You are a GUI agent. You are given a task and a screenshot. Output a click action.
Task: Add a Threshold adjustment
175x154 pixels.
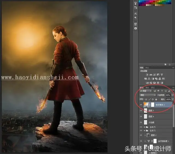[x=154, y=83]
